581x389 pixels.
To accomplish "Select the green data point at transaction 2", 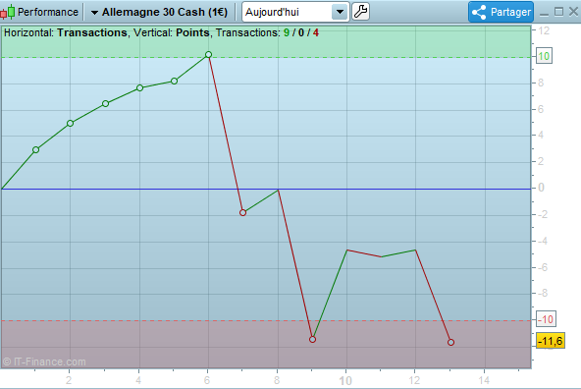I will click(70, 123).
